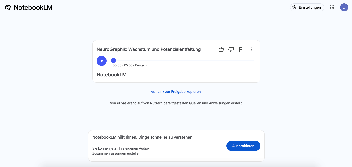The image size is (352, 167).
Task: Open the account avatar J
Action: click(x=344, y=7)
